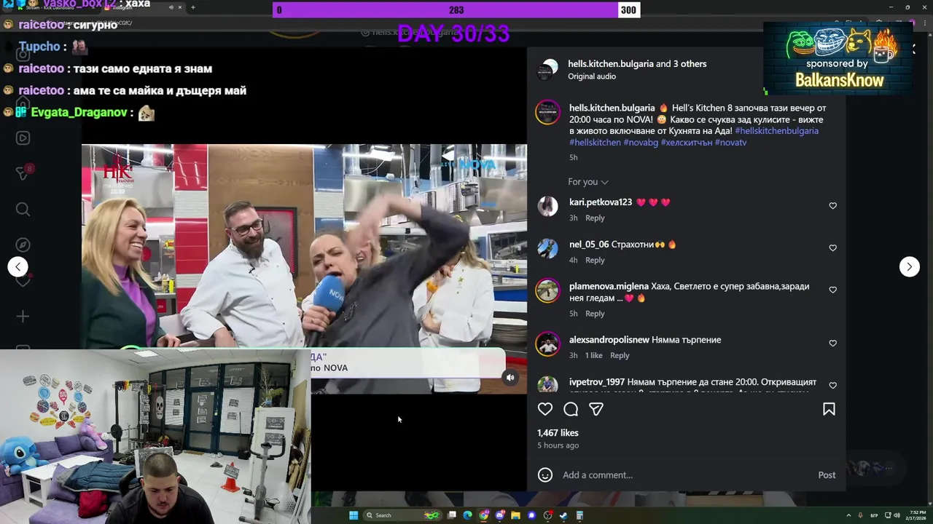Open '1,467 likes' list
Screen dimensions: 933x524
click(x=558, y=433)
